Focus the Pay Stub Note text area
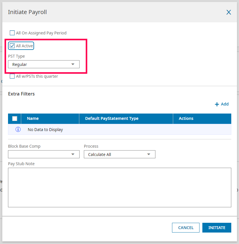The width and height of the screenshot is (239, 244). tap(119, 187)
